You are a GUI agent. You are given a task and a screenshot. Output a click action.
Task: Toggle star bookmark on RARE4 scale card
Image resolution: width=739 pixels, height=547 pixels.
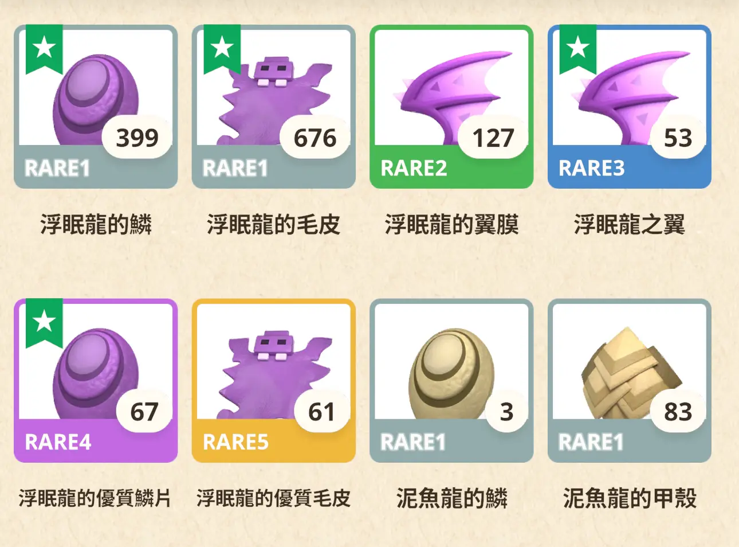[44, 323]
